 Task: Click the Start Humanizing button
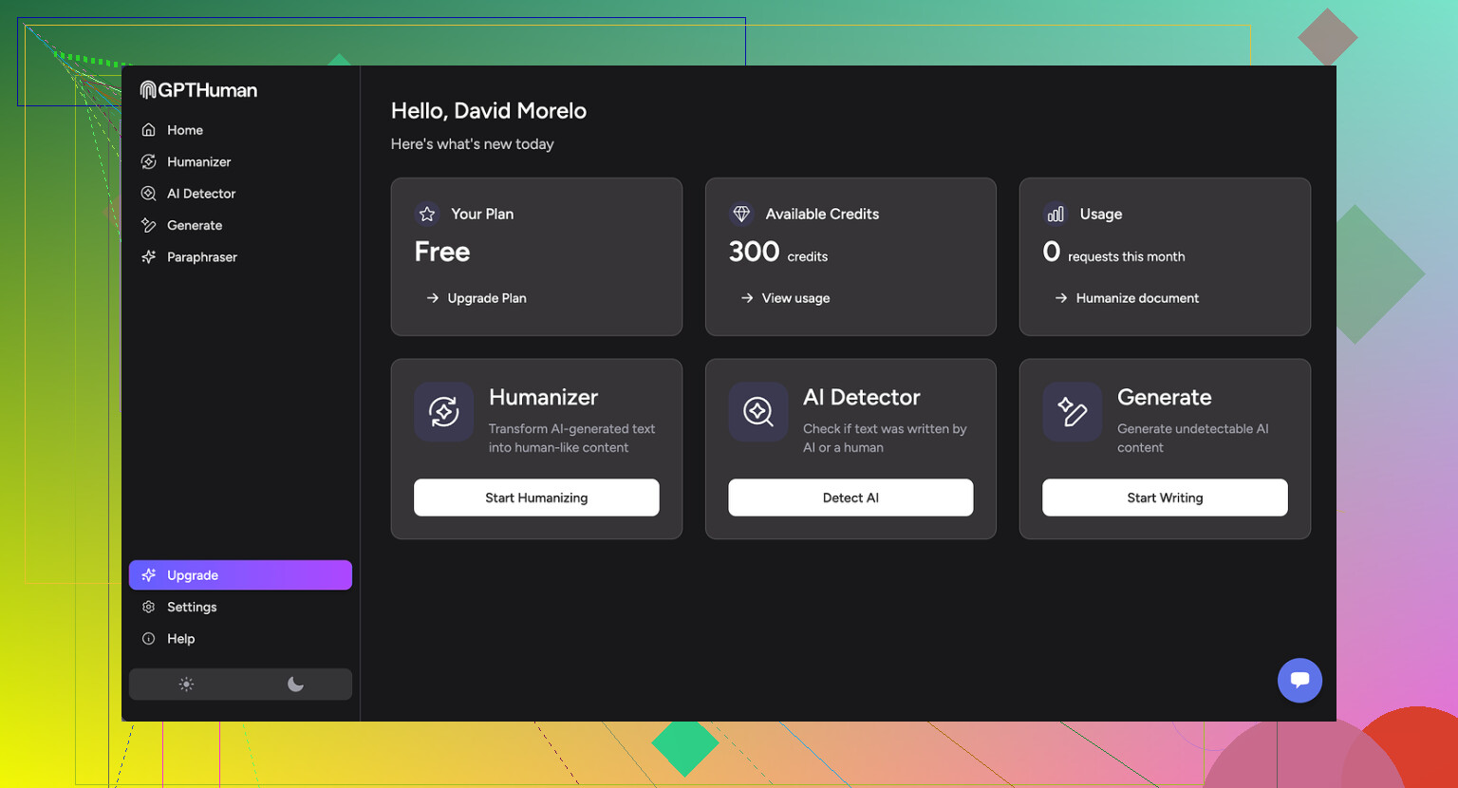pos(536,497)
